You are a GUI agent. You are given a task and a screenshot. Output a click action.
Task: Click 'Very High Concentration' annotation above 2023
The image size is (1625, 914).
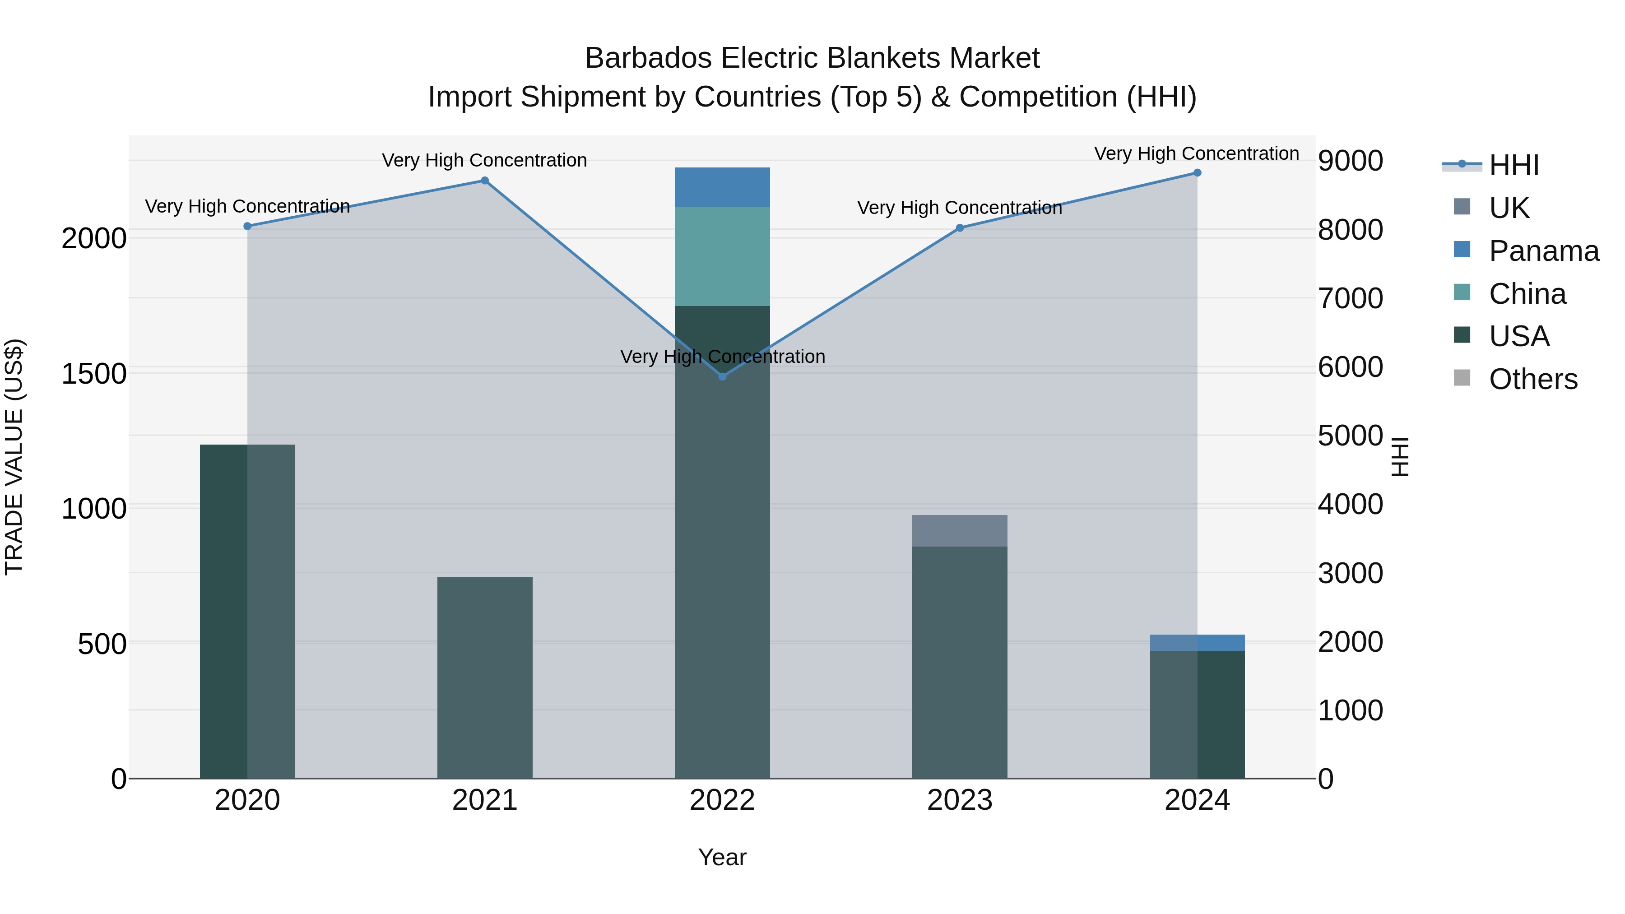(960, 208)
